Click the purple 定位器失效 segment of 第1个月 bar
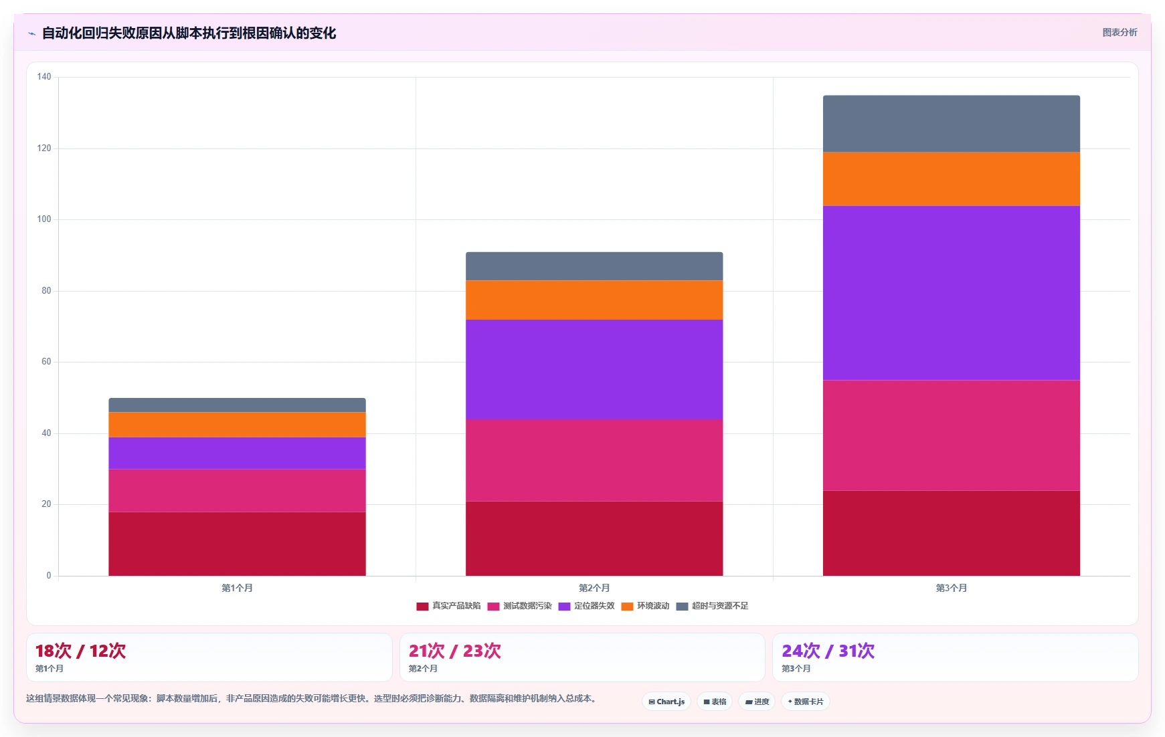The image size is (1165, 737). pyautogui.click(x=237, y=453)
